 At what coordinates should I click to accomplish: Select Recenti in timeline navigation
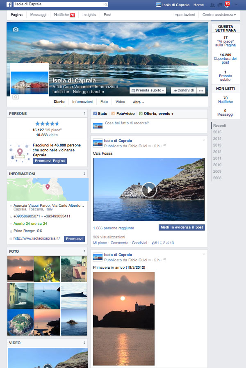pyautogui.click(x=219, y=126)
